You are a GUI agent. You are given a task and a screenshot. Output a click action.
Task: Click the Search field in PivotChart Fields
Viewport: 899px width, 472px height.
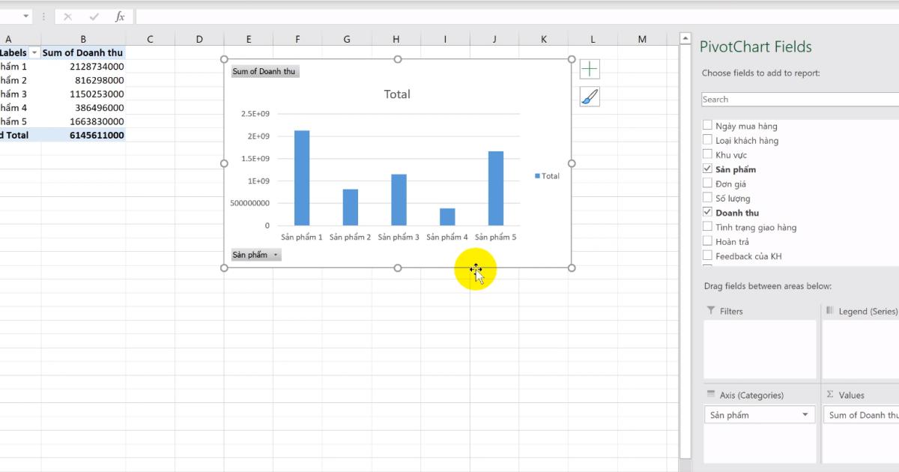pyautogui.click(x=794, y=99)
